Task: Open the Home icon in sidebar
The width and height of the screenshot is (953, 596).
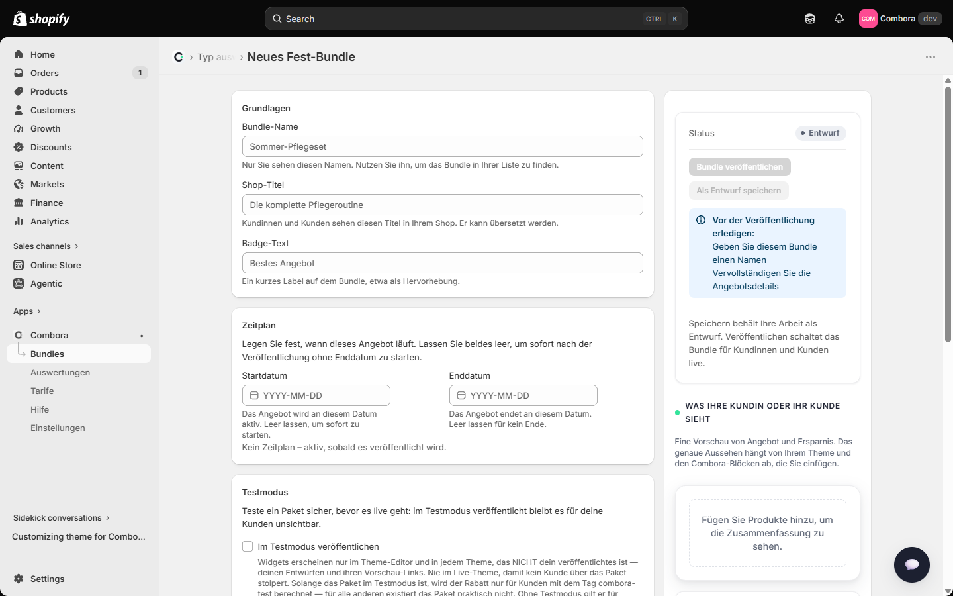Action: 19,54
